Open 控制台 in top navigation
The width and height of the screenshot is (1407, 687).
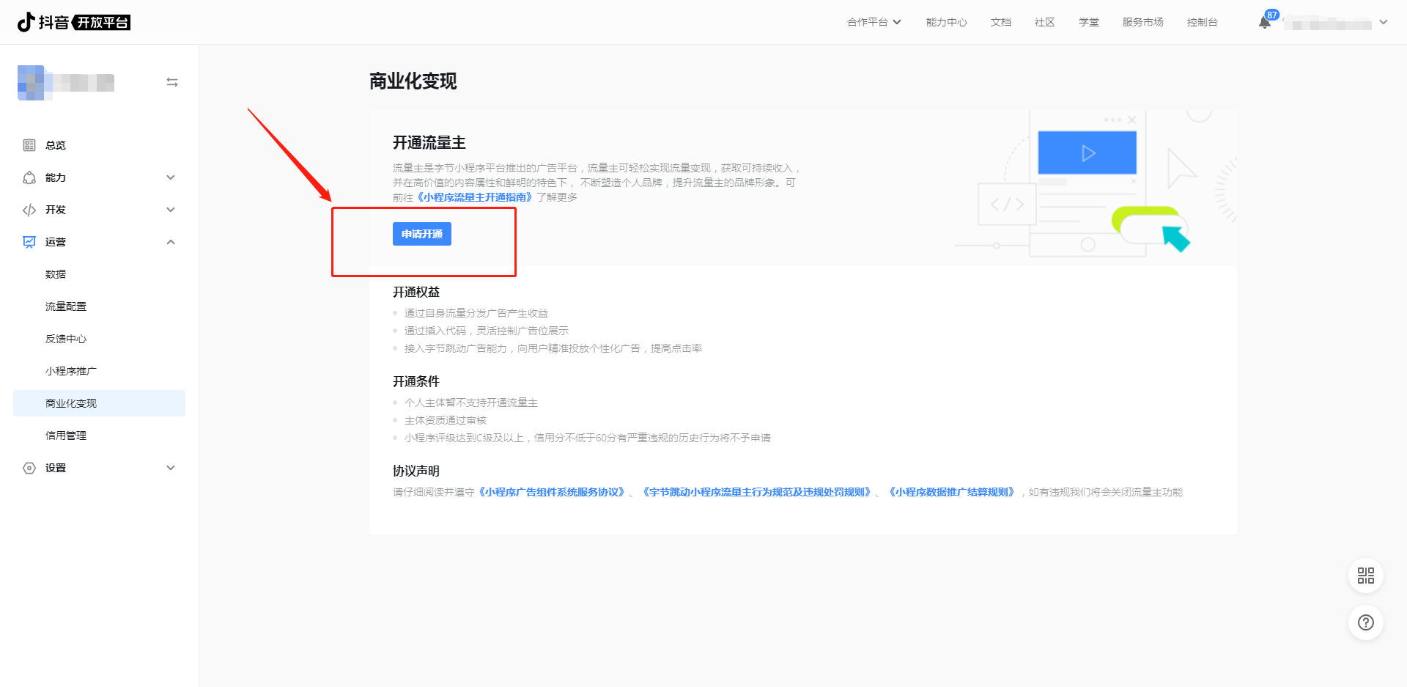click(x=1203, y=22)
